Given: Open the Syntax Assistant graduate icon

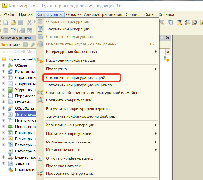Looking at the screenshot, I should pyautogui.click(x=180, y=22).
